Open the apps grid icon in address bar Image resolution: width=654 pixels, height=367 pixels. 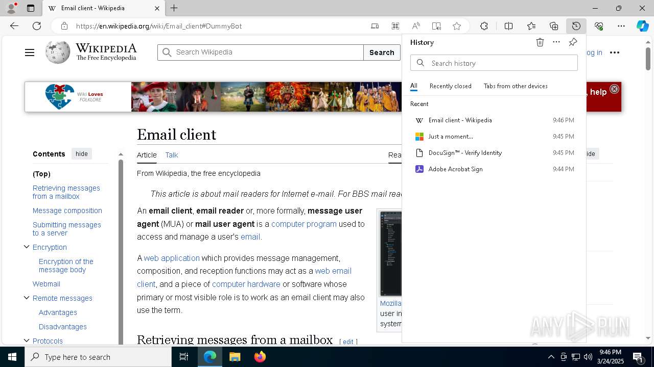(x=395, y=26)
